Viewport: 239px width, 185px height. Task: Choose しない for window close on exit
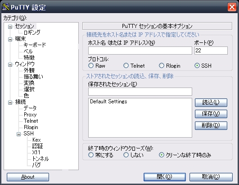point(126,155)
